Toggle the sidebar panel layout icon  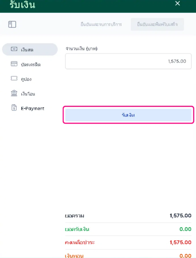coord(12,24)
